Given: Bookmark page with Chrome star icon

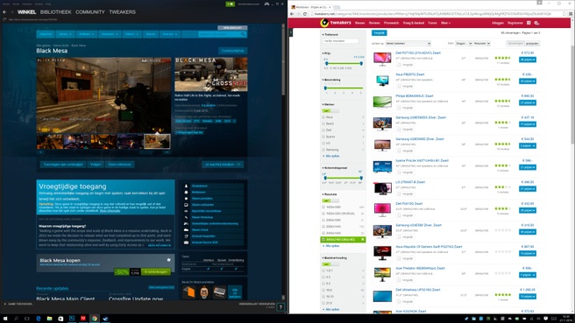Looking at the screenshot, I should point(564,14).
